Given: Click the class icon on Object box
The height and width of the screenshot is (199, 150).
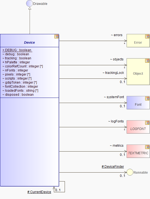Looking at the screenshot, I should point(147,61).
